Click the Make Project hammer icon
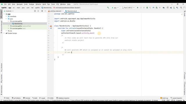Image resolution: width=186 pixels, height=104 pixels. click(108, 8)
